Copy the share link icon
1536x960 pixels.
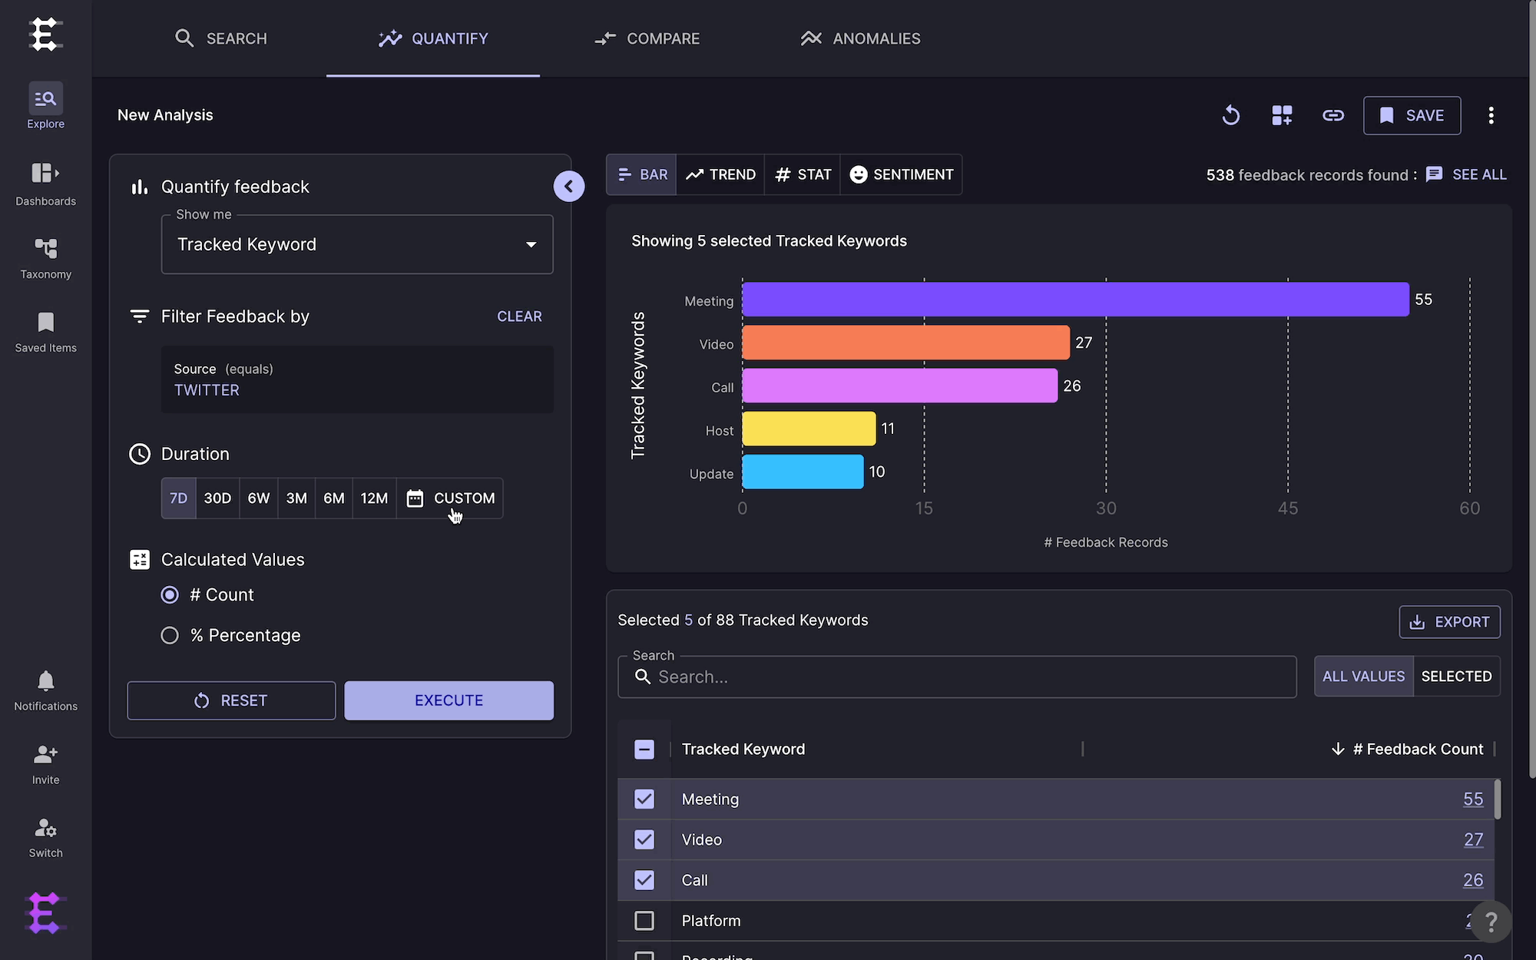(1333, 115)
